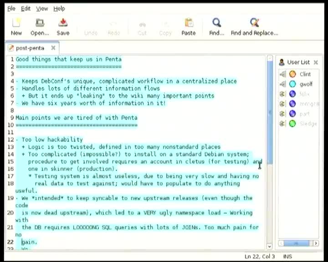
Task: Click line 'We have six years worth of information'
Action: [93, 103]
